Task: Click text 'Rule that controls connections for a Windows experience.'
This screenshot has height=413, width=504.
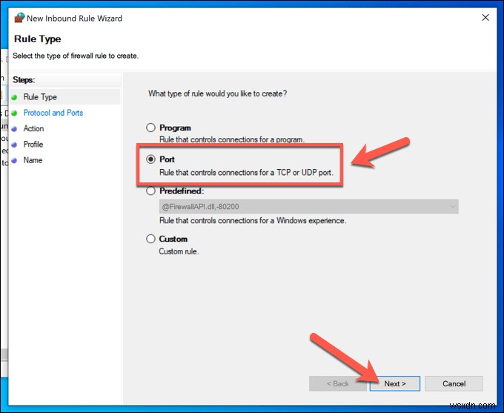Action: click(x=253, y=221)
